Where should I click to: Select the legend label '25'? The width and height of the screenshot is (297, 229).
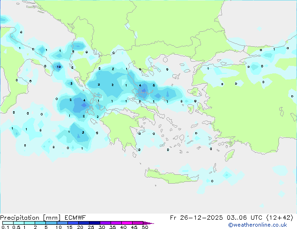pyautogui.click(x=91, y=227)
